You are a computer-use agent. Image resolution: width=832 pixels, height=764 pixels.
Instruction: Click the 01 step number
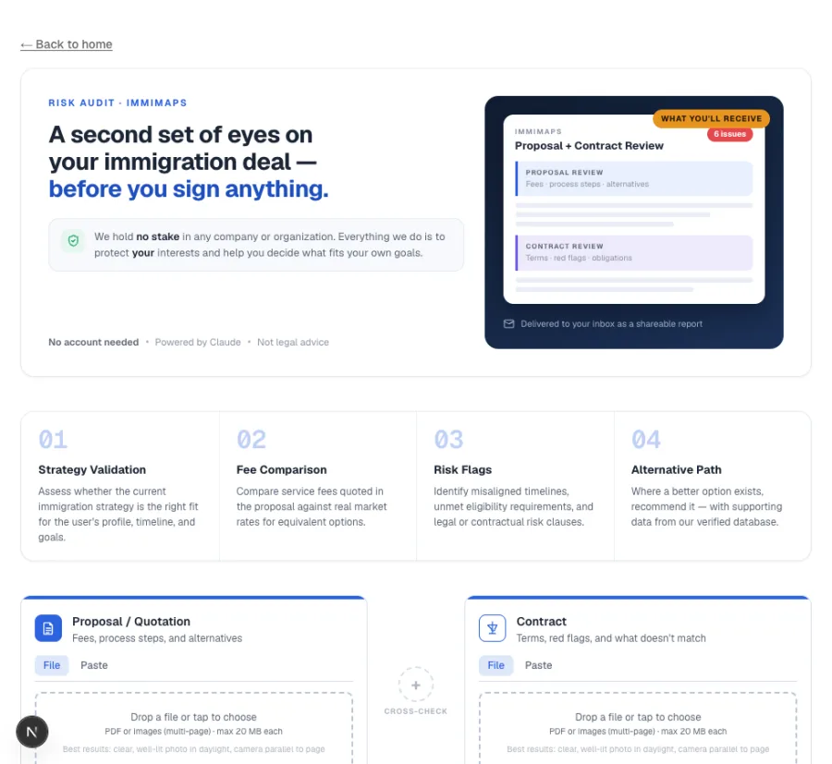tap(53, 440)
